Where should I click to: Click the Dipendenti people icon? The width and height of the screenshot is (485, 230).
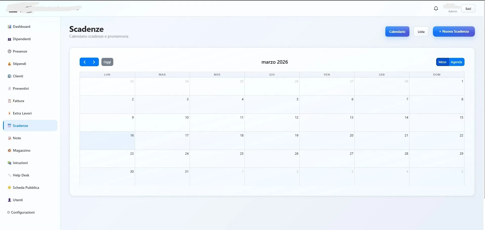9,39
